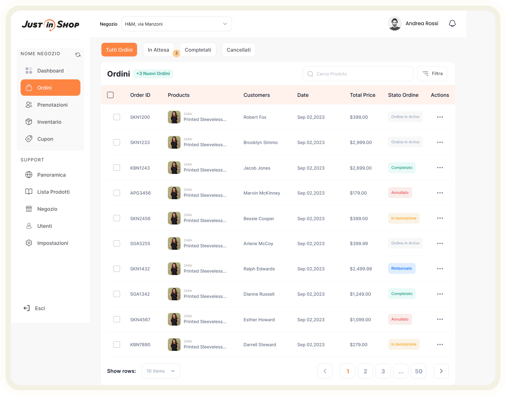Click the notification bell icon

(452, 23)
